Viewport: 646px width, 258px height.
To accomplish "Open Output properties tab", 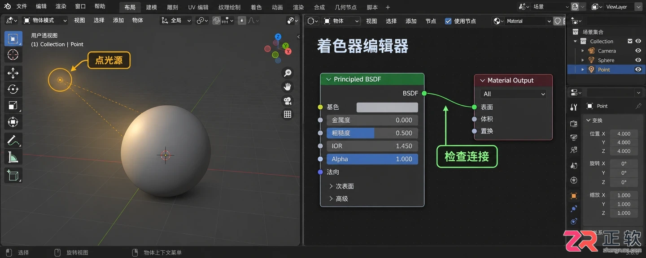I will click(574, 137).
